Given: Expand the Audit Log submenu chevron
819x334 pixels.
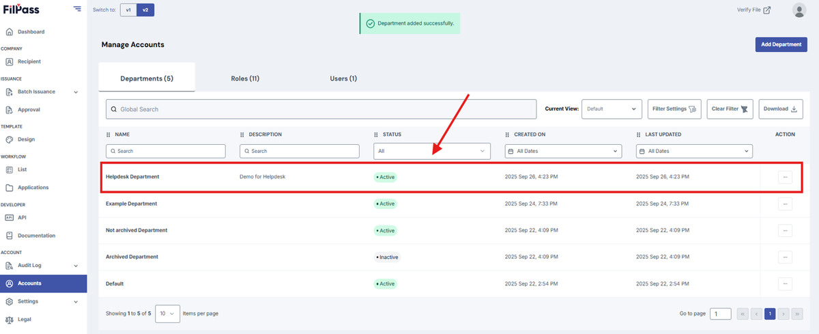Looking at the screenshot, I should 76,266.
